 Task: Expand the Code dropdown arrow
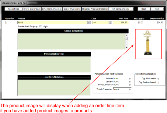click(x=110, y=23)
